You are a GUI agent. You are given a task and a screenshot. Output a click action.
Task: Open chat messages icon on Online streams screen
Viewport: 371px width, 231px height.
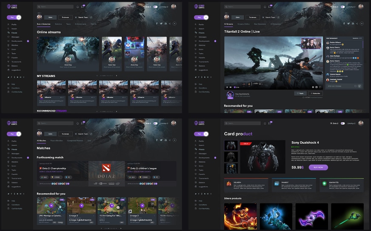(x=83, y=7)
